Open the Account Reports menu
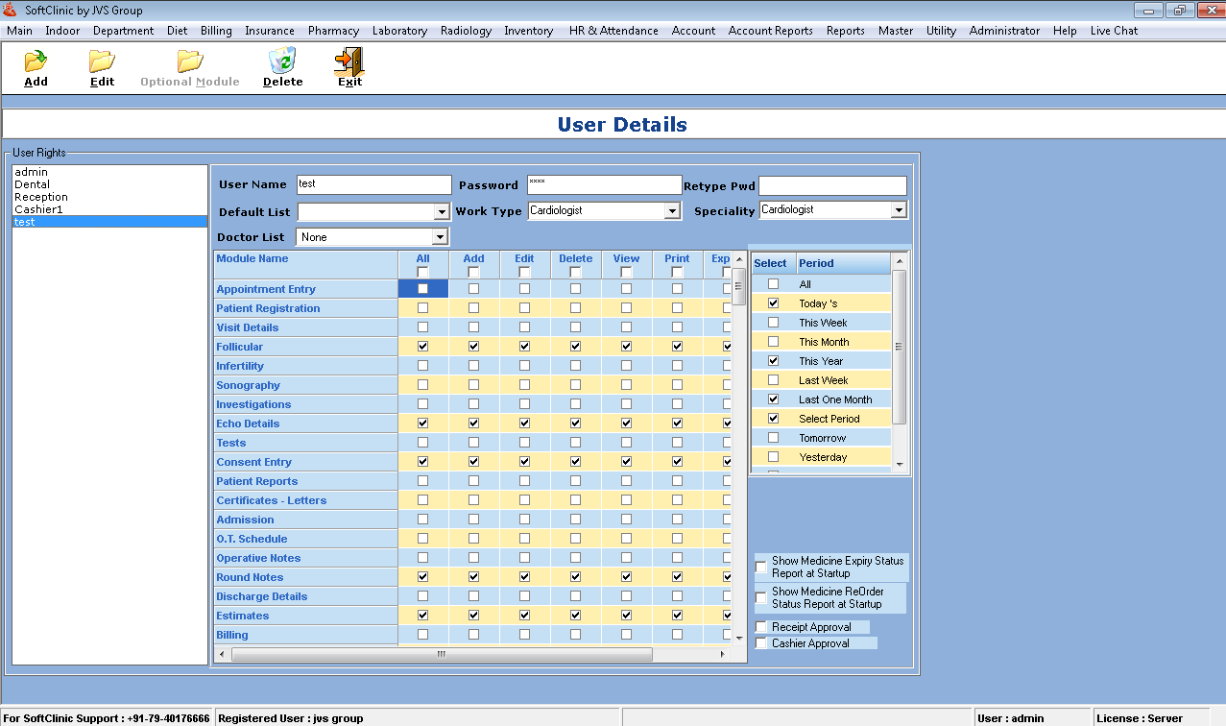 point(770,31)
